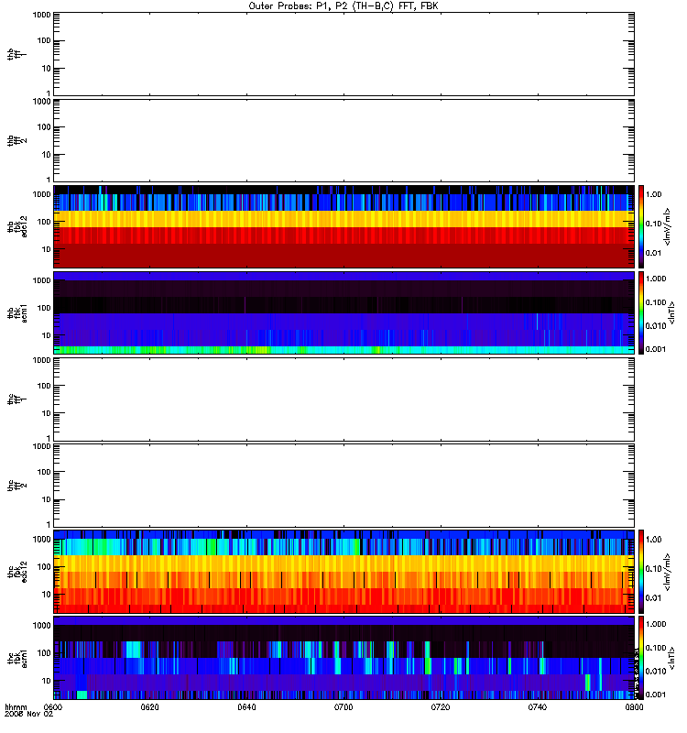Screen dimensions: 687x733
Task: Click the 0600 time axis label
Action: [53, 707]
